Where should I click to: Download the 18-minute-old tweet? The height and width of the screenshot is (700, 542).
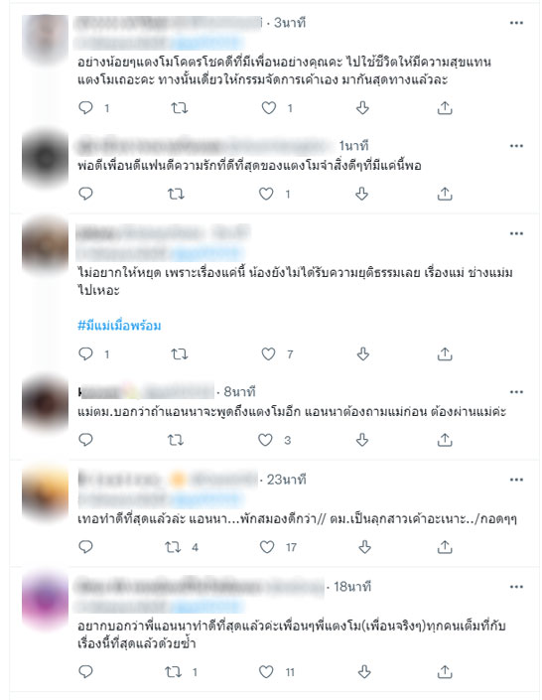click(364, 671)
